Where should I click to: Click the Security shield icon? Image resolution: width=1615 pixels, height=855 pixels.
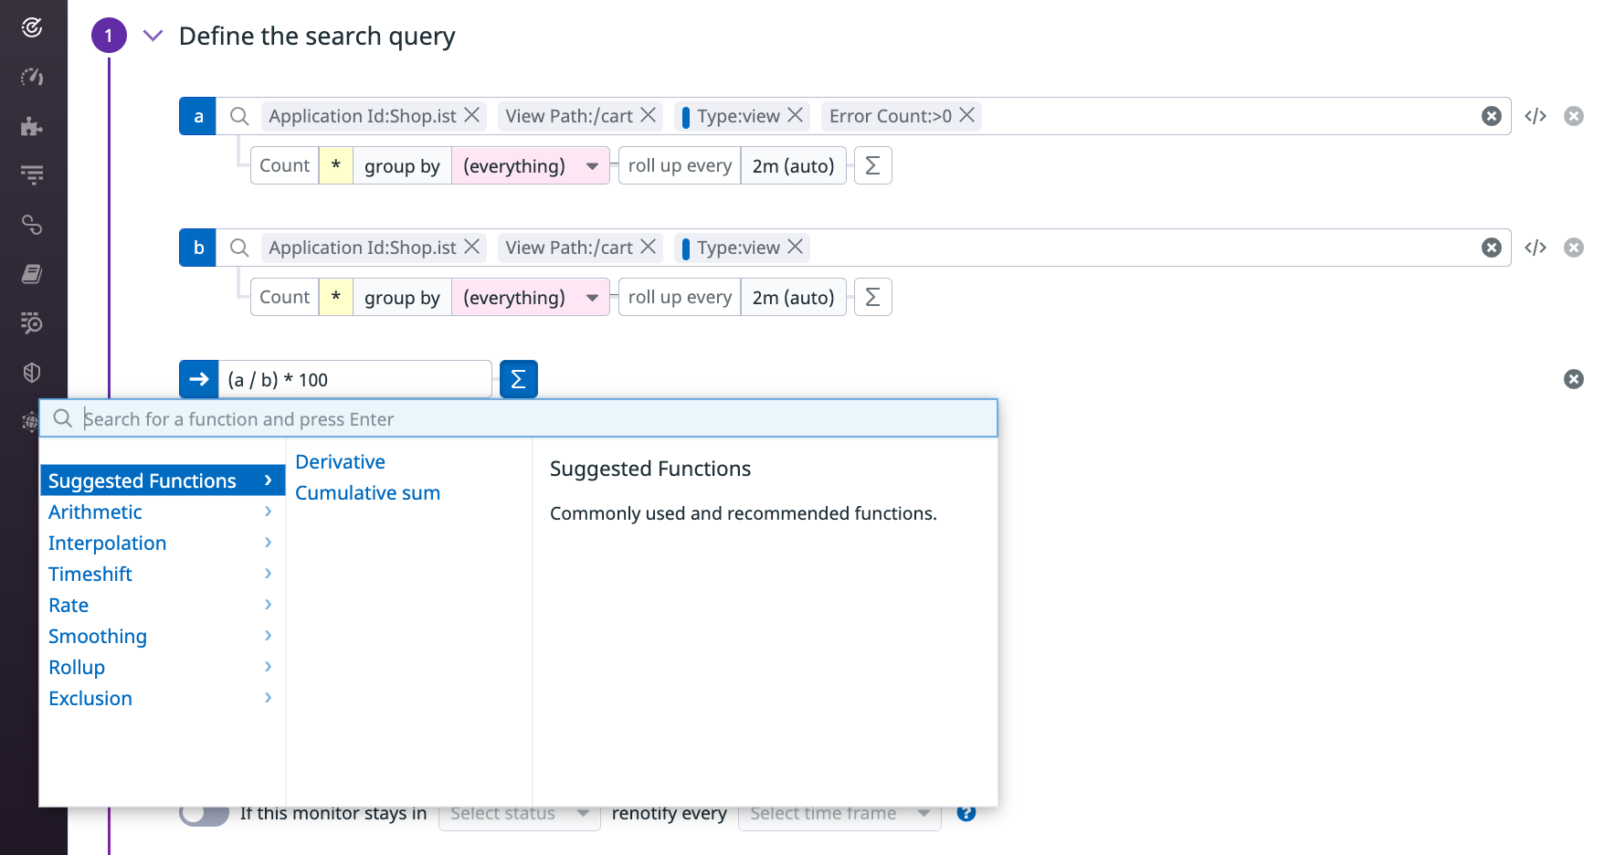coord(32,372)
